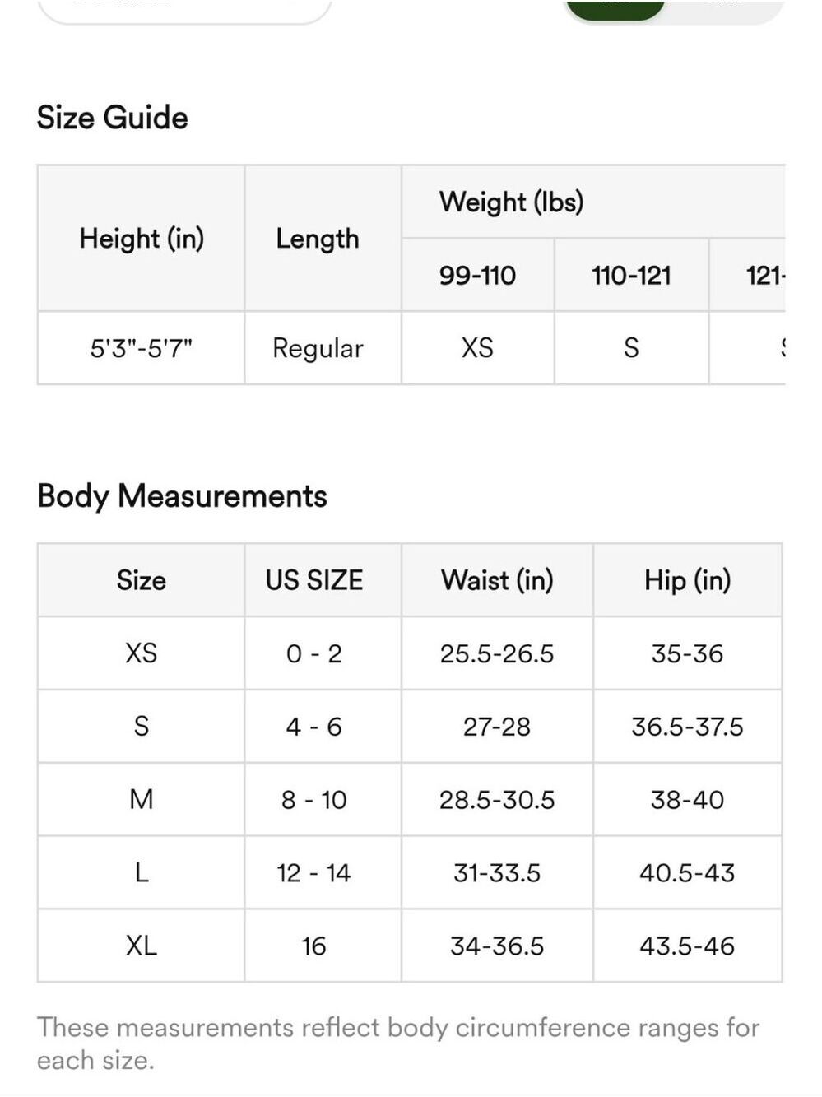Open the size region dropdown at top
The width and height of the screenshot is (822, 1097).
point(185,10)
